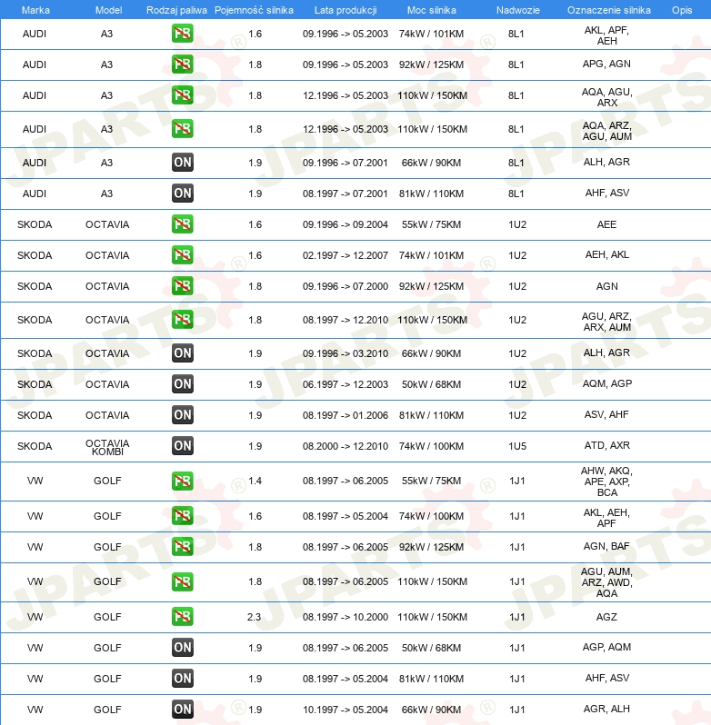Click the ON diesel icon for Octavia Kombi
The height and width of the screenshot is (725, 711).
(x=182, y=446)
